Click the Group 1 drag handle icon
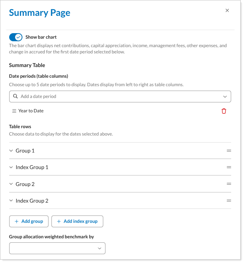244x263 pixels. click(229, 151)
